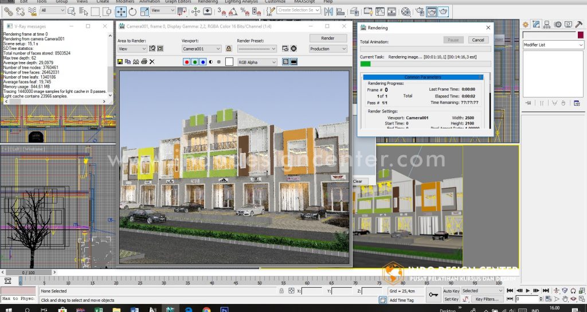Click Add Time Tag
Screen dimensions: 587x312
tap(402, 300)
